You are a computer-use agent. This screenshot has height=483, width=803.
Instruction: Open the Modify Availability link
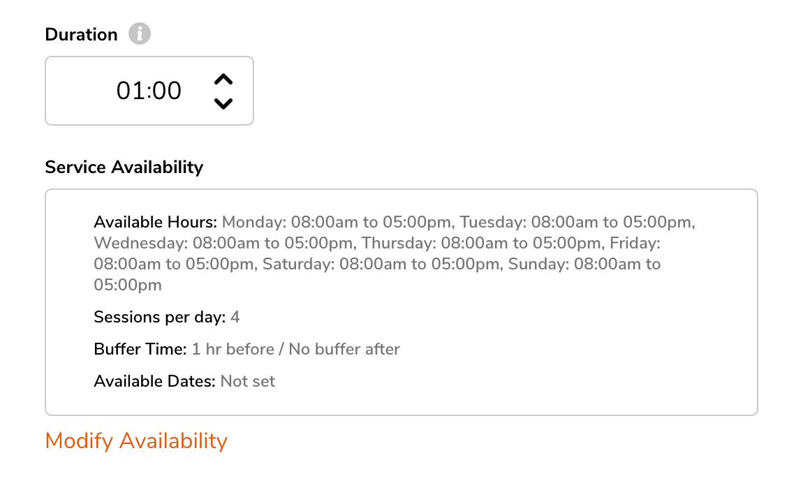pyautogui.click(x=136, y=441)
